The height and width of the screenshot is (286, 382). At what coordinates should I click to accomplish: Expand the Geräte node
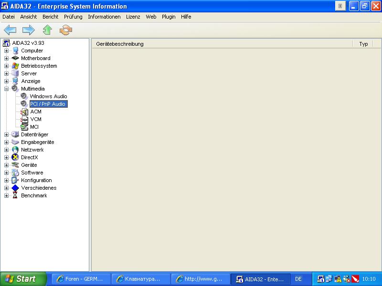point(6,165)
